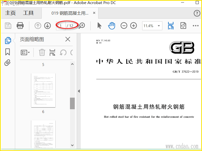The image size is (202, 151).
Task: Click the fit full page icon
Action: click(x=183, y=26)
